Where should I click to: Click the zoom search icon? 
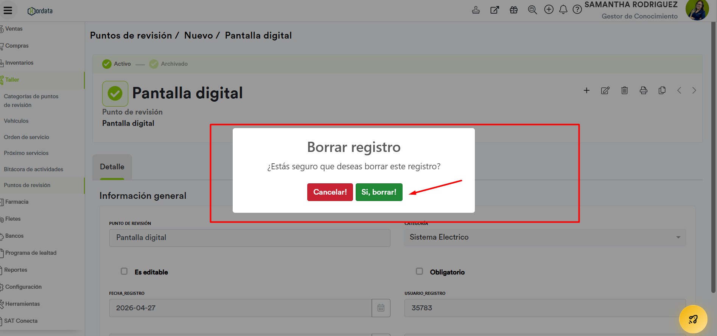[532, 10]
